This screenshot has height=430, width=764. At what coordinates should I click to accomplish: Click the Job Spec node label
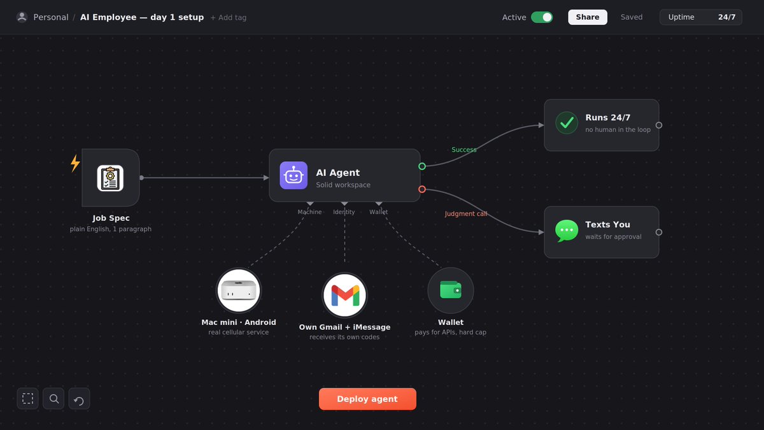pyautogui.click(x=111, y=218)
